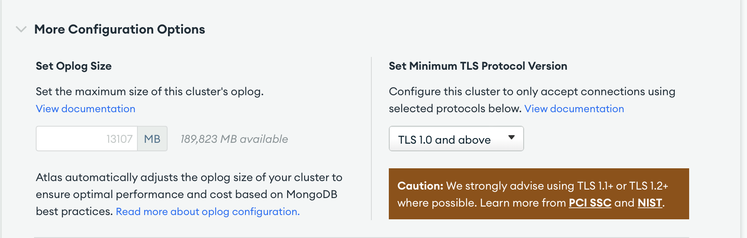Image resolution: width=747 pixels, height=238 pixels.
Task: Focus the oplog size input field
Action: click(x=87, y=139)
